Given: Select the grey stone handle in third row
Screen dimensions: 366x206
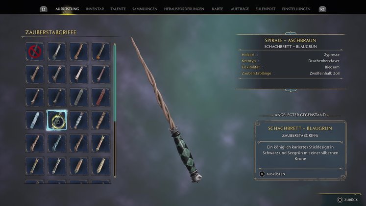Looking at the screenshot, I should click(79, 98).
